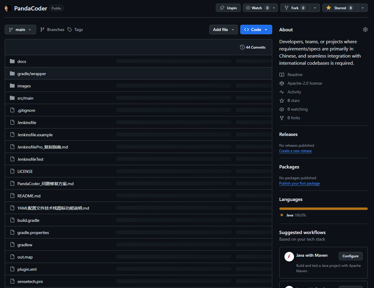Click the Tags label icon
This screenshot has height=288, width=374.
click(70, 30)
